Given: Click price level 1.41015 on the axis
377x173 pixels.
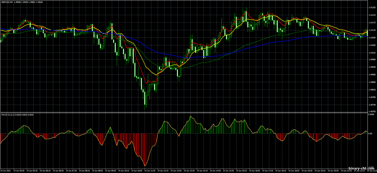Looking at the screenshot, I should [x=372, y=53].
